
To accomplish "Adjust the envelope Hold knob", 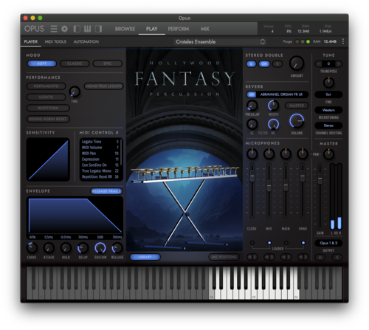I will click(66, 248).
